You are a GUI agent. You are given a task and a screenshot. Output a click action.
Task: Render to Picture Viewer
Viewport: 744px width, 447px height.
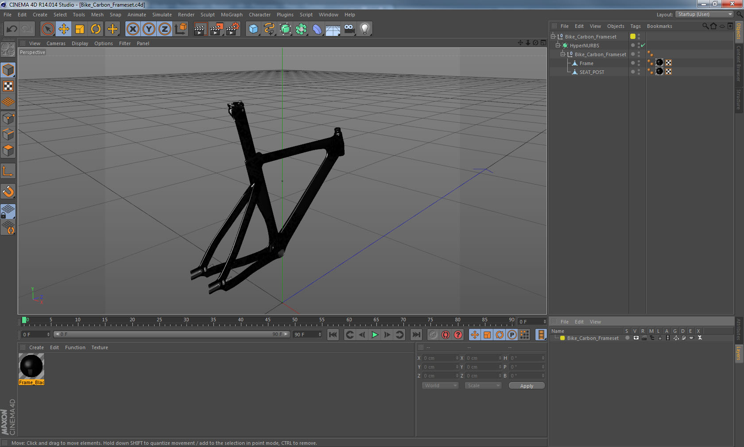[217, 29]
